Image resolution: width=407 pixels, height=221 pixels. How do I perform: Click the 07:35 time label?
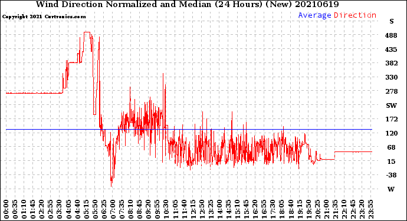click(122, 209)
